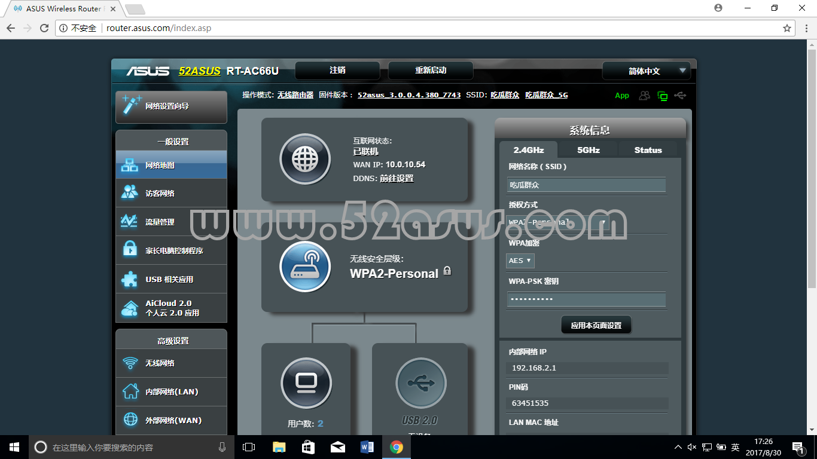Click the network setup wizard wand icon

[x=131, y=104]
